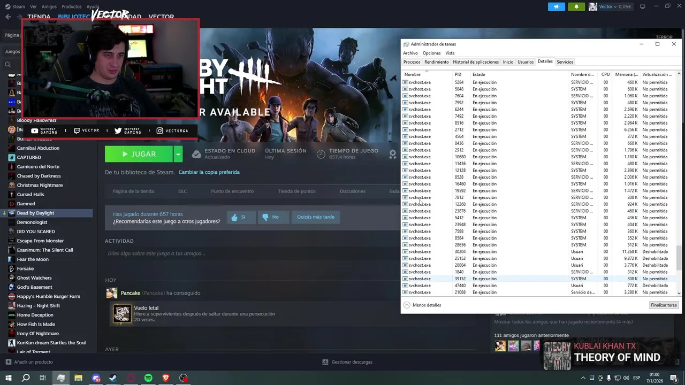Click Finalizar tarea in Task Manager

tap(664, 305)
